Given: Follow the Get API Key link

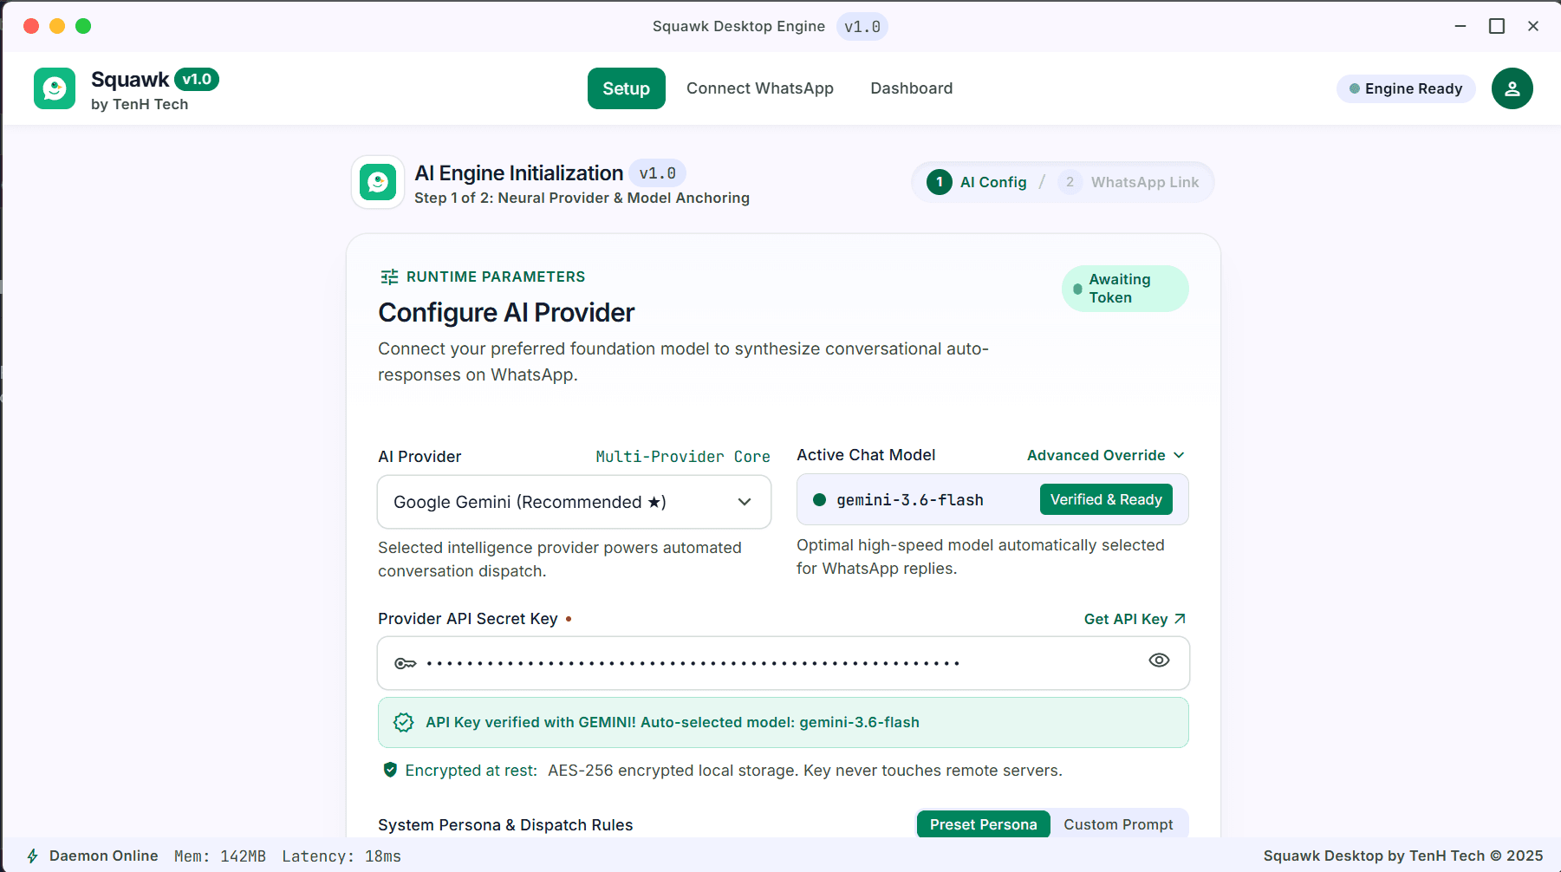Looking at the screenshot, I should [1135, 619].
